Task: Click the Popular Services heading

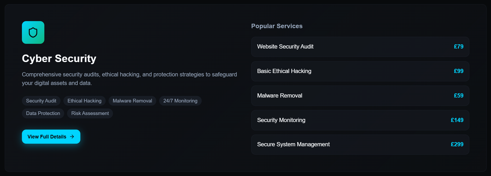Action: point(277,26)
